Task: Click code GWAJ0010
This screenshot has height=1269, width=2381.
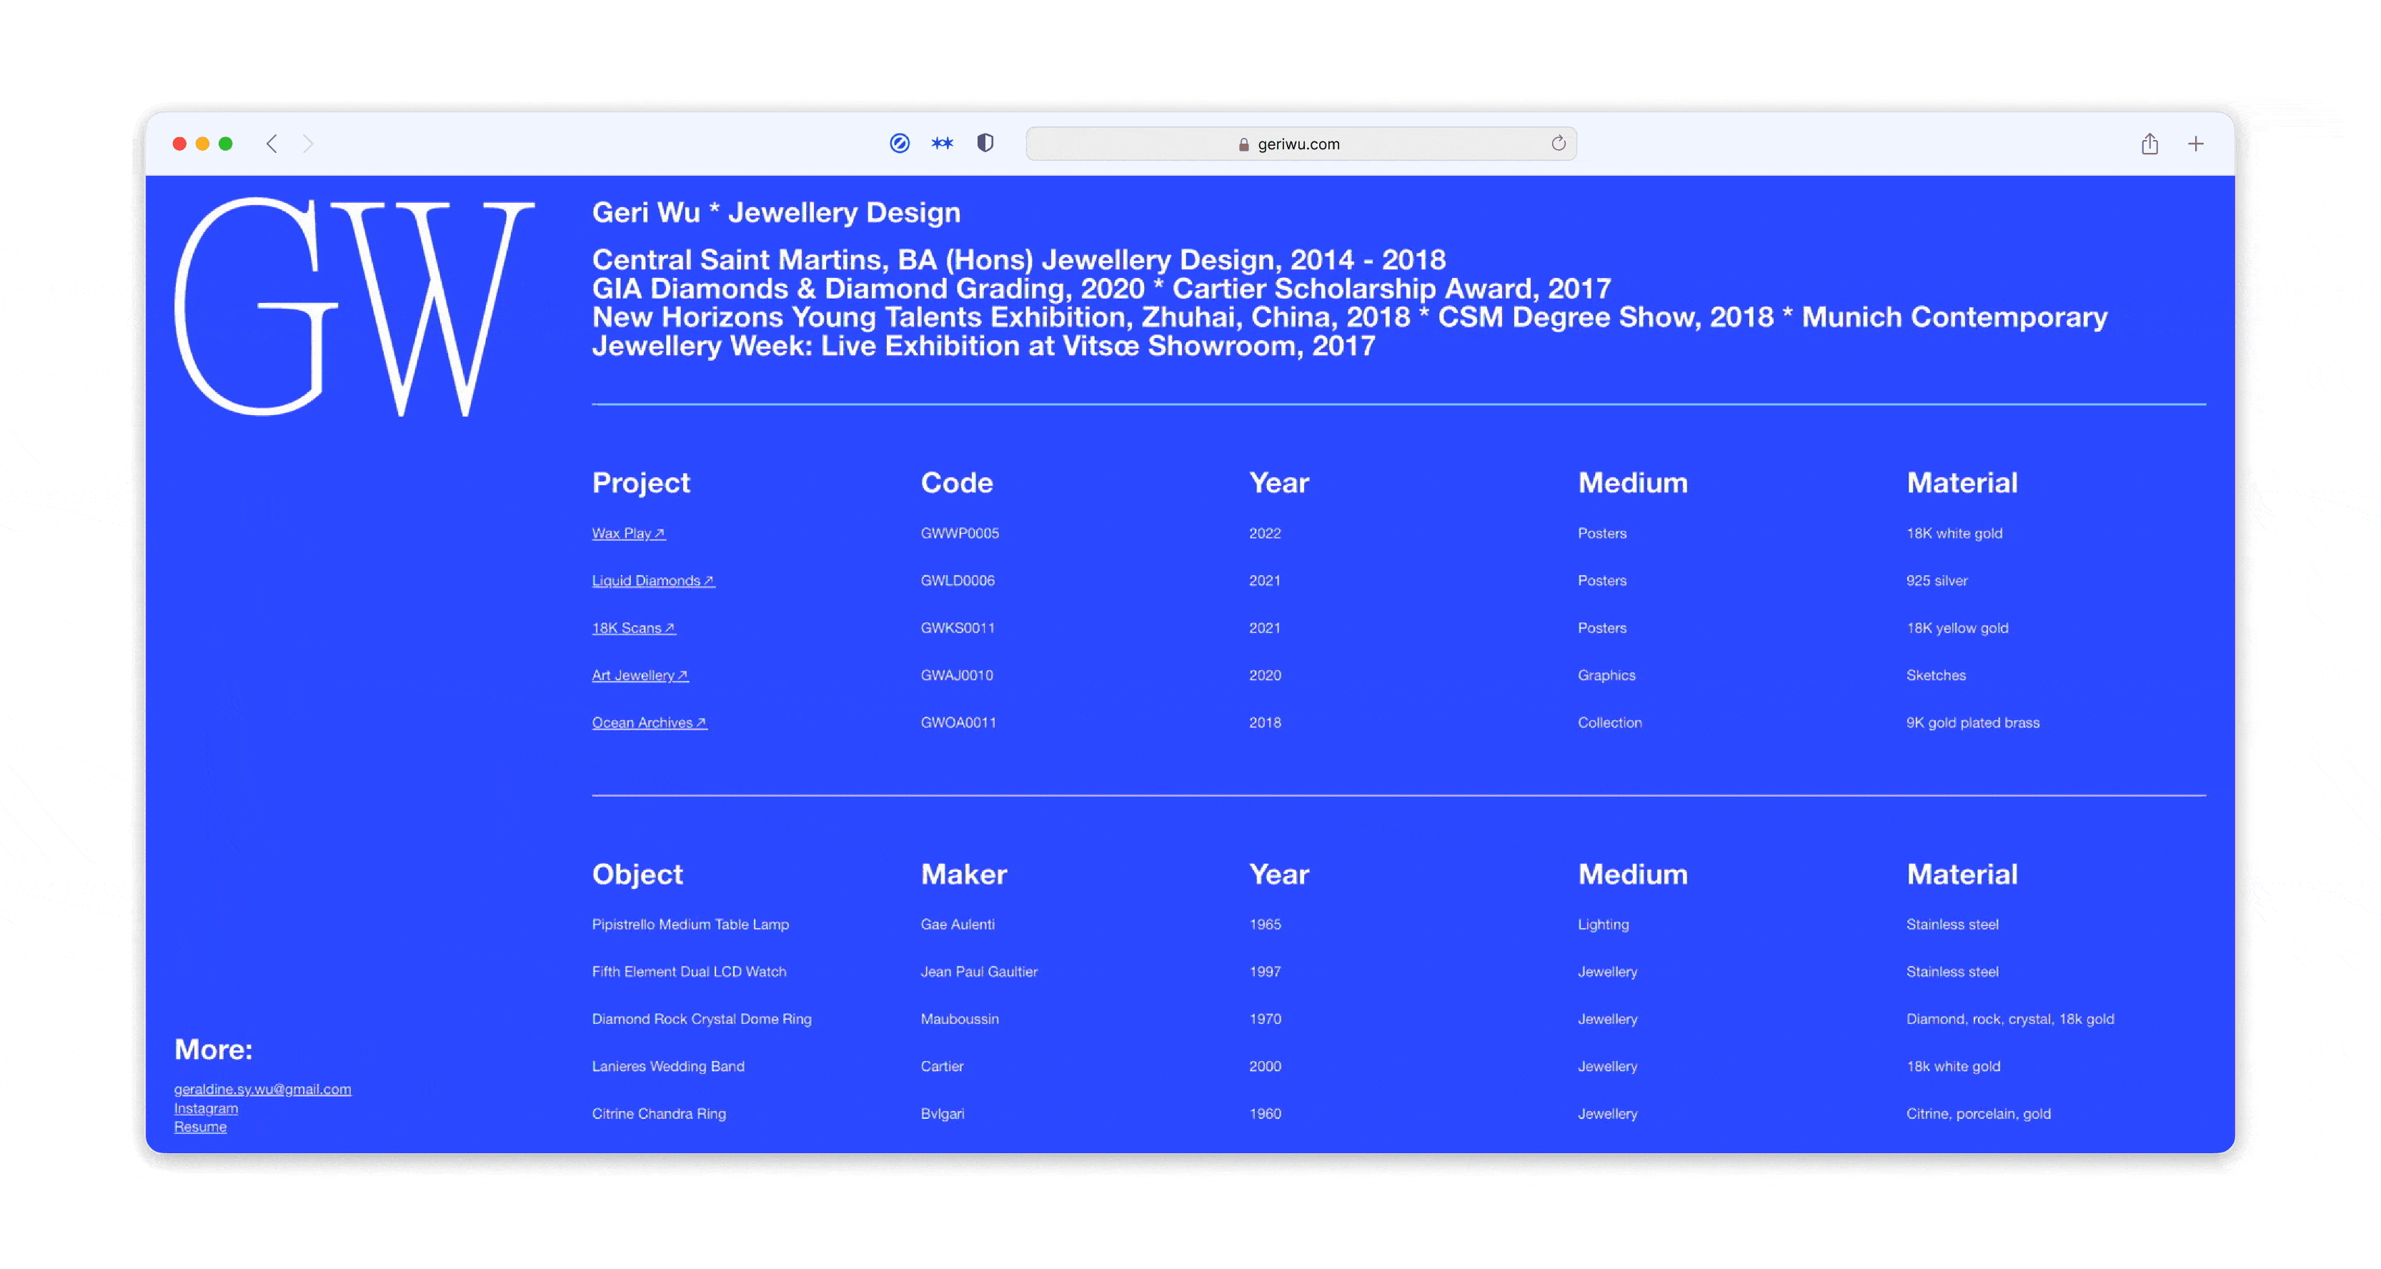Action: coord(957,676)
